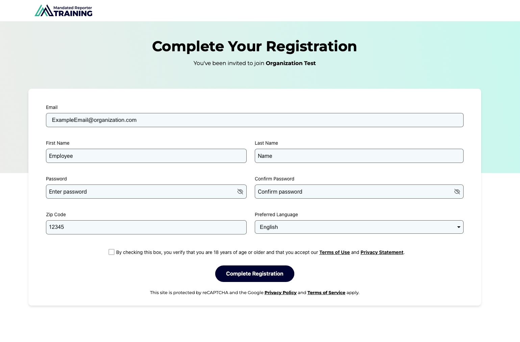Follow the Google Terms of Service link
The width and height of the screenshot is (520, 342).
click(x=326, y=292)
